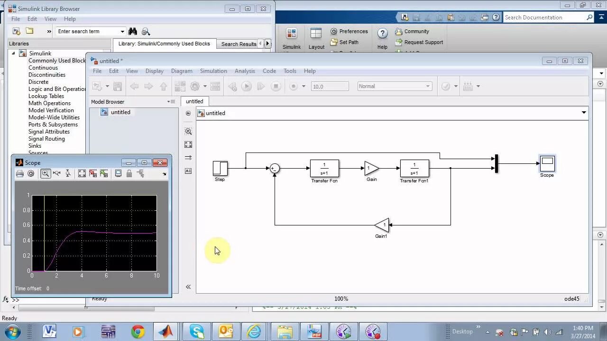
Task: Click Scope save axes settings icon
Action: 93,174
